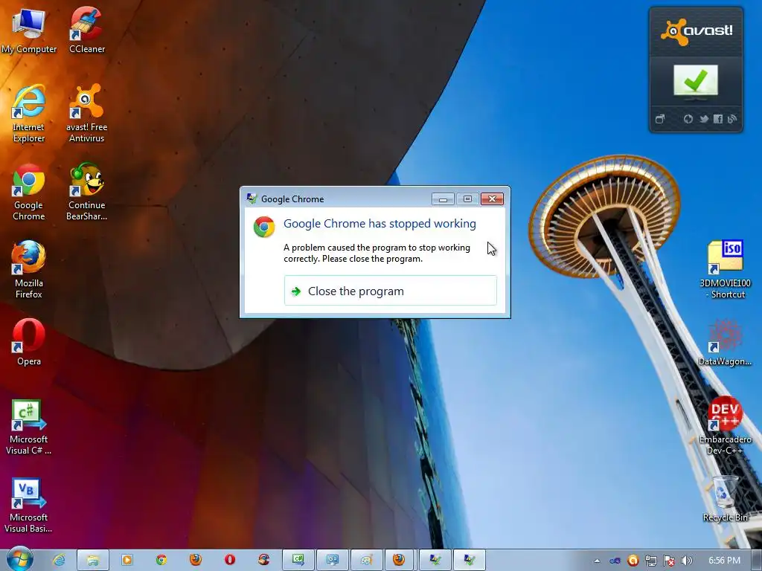Click the avast gadget update arrows icon
The width and height of the screenshot is (762, 571).
pyautogui.click(x=688, y=119)
